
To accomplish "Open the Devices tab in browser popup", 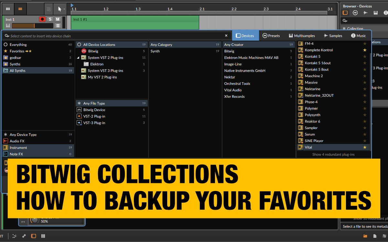I will 245,35.
